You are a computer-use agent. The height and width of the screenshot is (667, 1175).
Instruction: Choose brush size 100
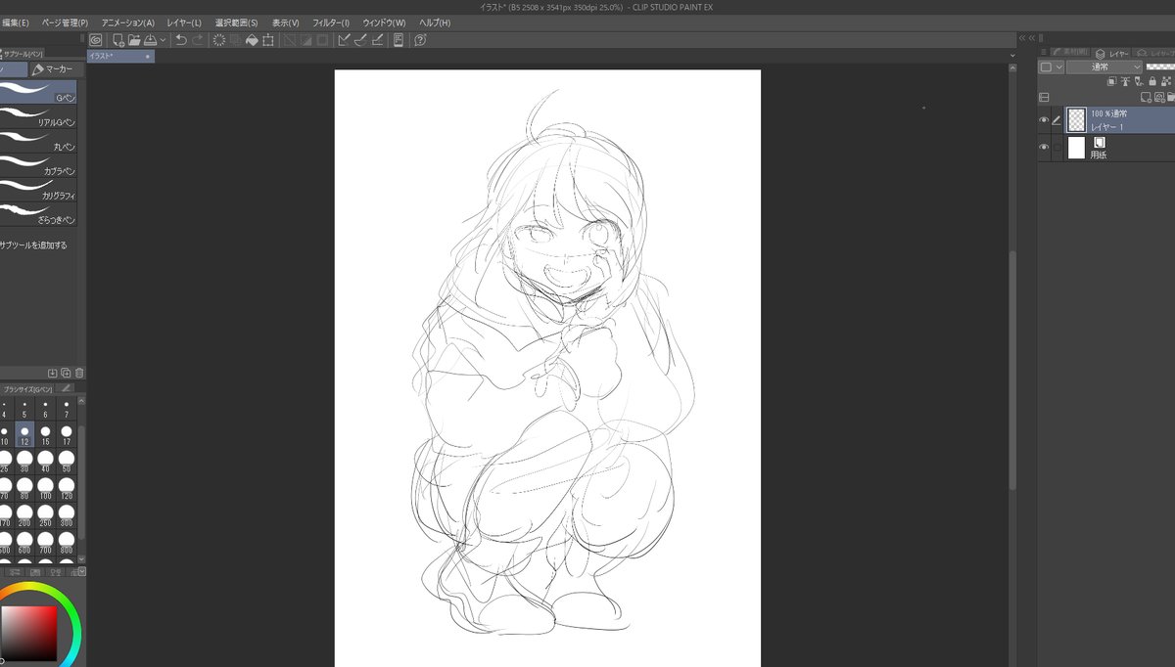coord(46,488)
